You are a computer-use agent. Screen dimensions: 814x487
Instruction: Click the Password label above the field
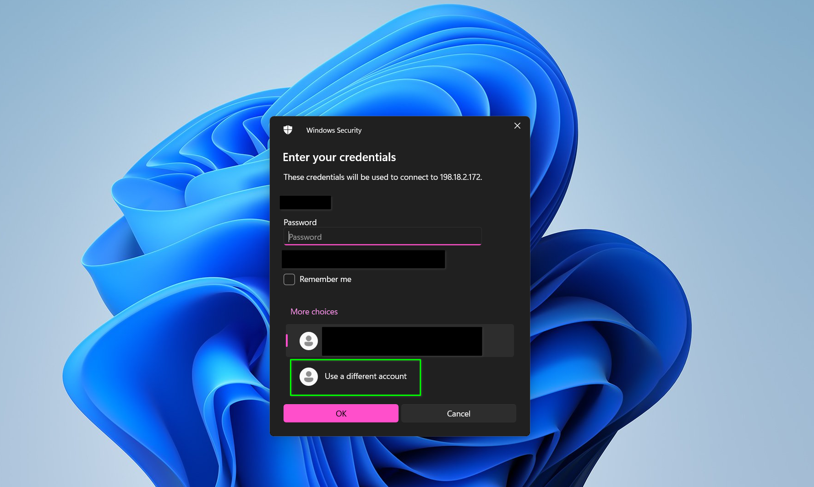point(300,222)
